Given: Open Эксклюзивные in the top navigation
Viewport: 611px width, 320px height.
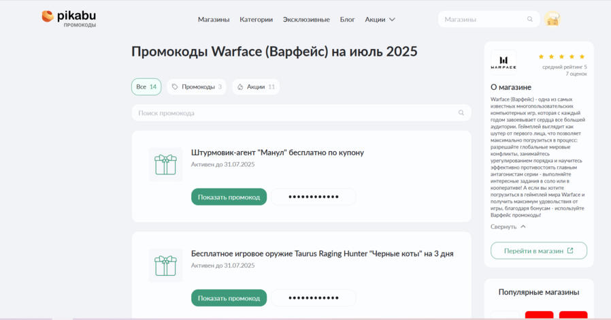Looking at the screenshot, I should coord(306,20).
